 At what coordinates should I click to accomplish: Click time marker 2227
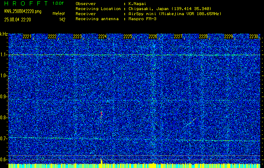[178, 37]
